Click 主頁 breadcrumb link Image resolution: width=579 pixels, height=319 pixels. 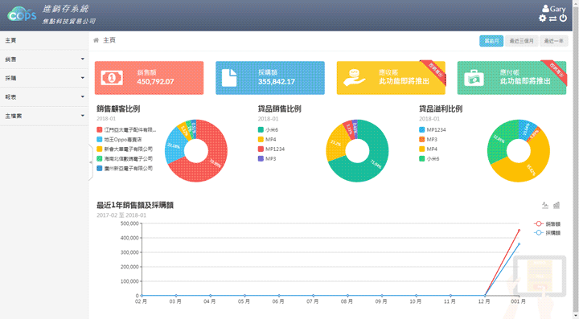click(x=109, y=40)
